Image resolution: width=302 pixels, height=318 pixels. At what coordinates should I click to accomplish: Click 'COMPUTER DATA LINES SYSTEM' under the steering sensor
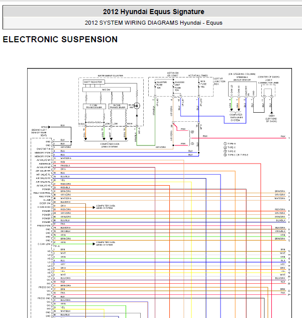coord(236,117)
